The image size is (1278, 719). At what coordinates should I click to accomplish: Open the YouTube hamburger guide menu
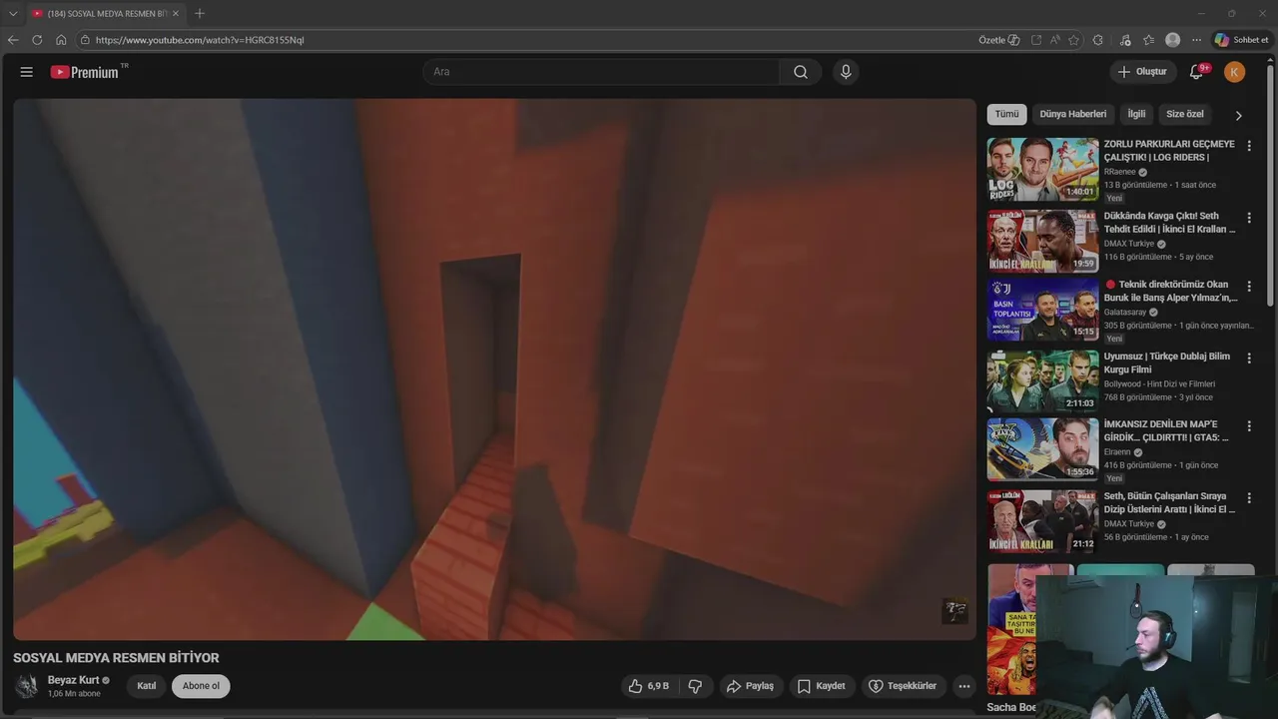coord(27,72)
